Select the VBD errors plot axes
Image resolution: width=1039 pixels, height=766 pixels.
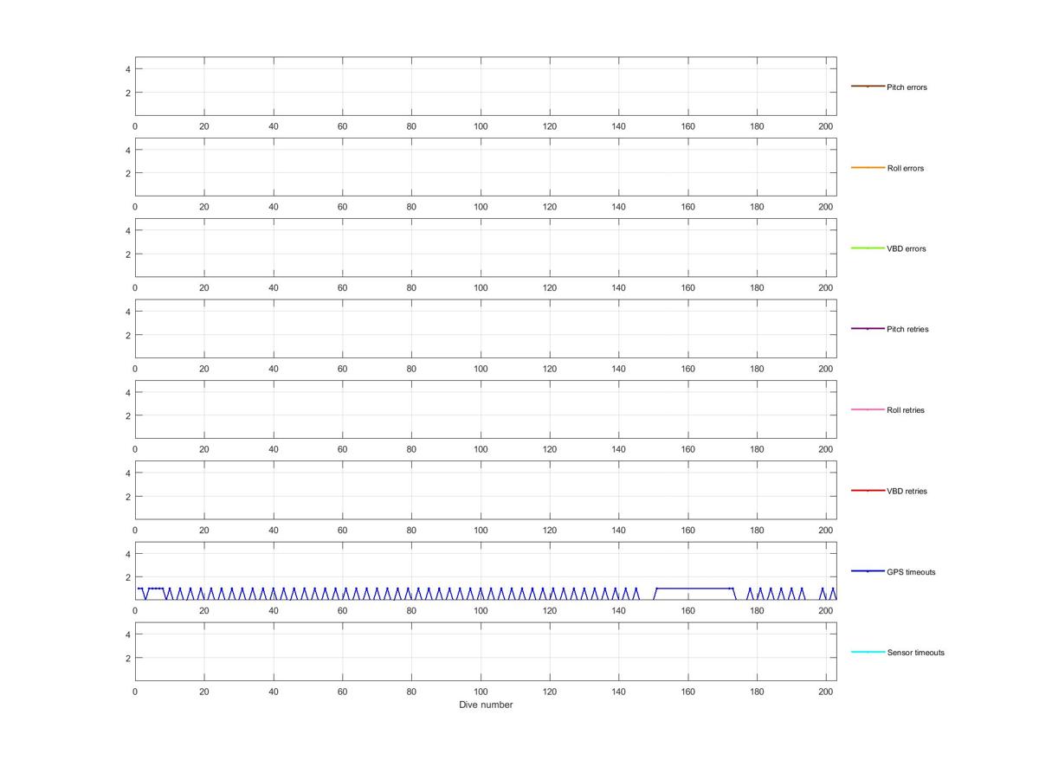486,248
